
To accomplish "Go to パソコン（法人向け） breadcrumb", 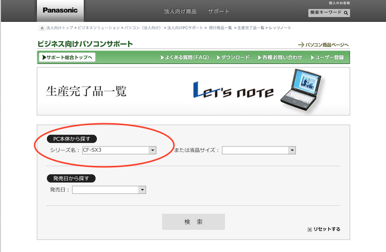I will (x=143, y=28).
